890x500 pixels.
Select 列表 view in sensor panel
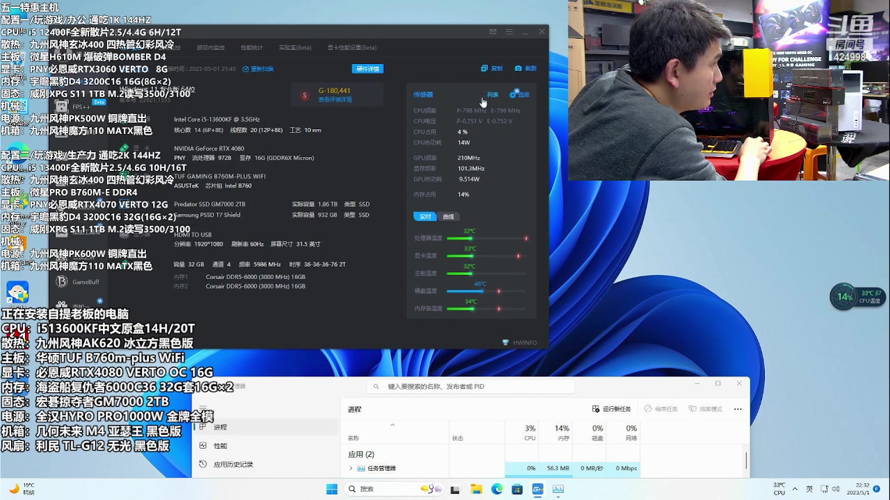[x=492, y=94]
